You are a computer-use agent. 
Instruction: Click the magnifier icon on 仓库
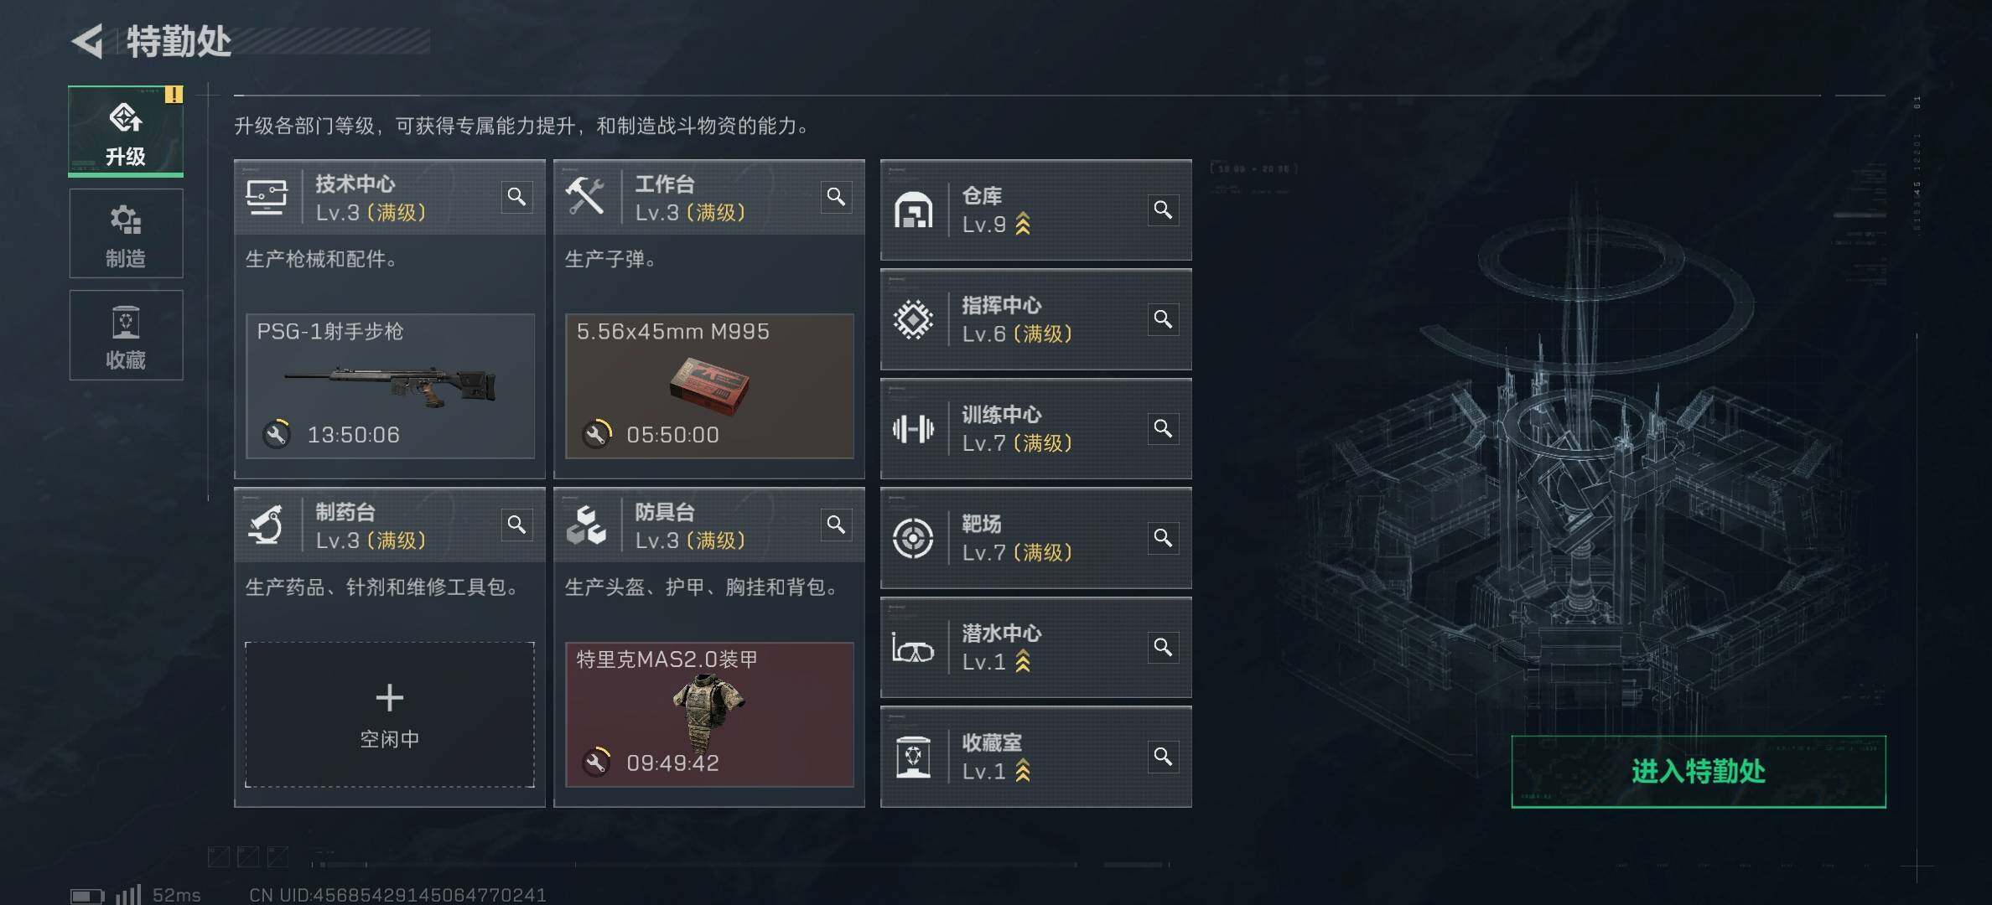[x=1163, y=209]
